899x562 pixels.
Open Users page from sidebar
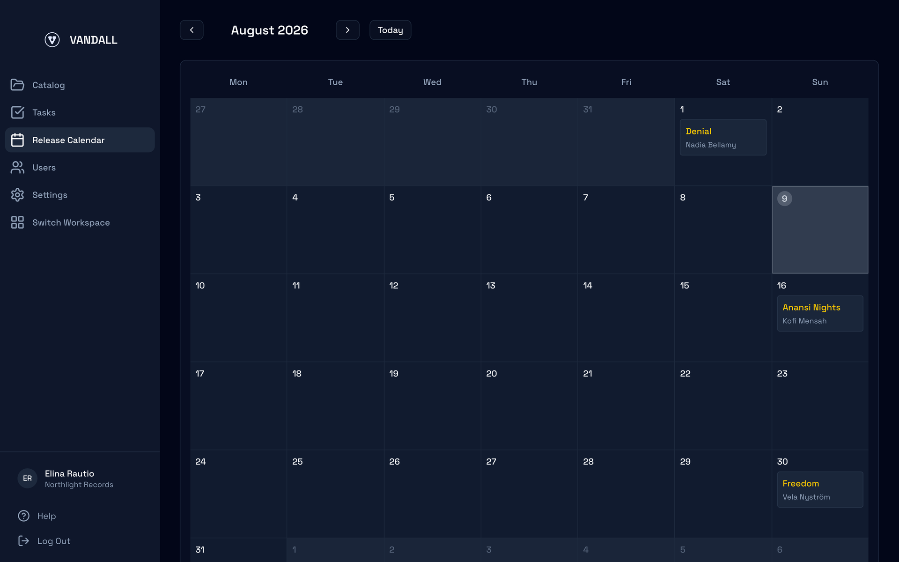point(80,167)
